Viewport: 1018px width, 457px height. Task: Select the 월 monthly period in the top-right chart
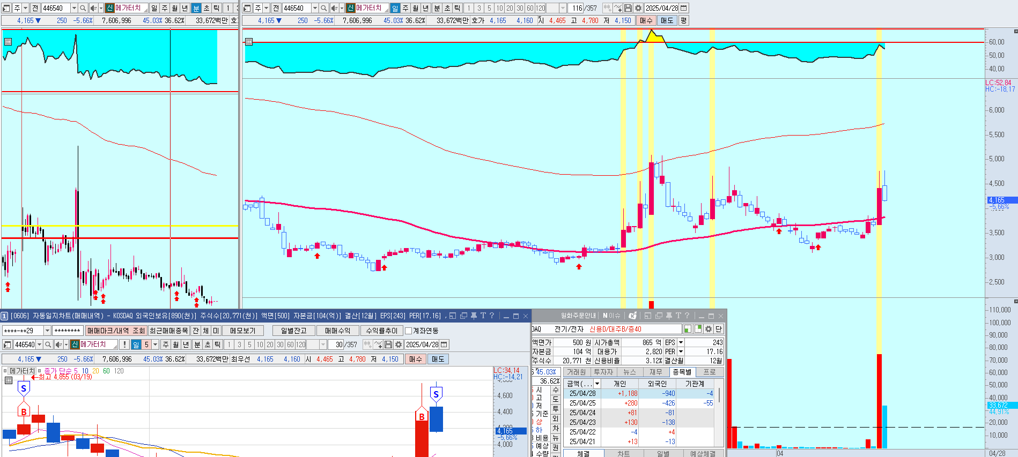pos(416,8)
